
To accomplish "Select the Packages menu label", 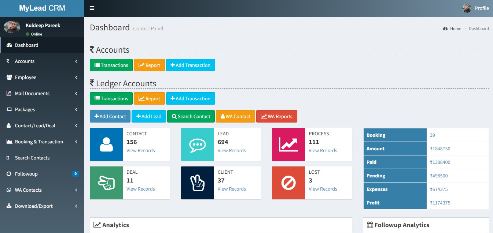I will [25, 110].
